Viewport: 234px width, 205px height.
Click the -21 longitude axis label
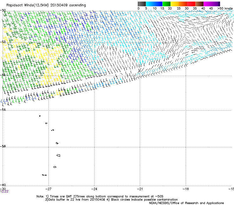(140, 189)
